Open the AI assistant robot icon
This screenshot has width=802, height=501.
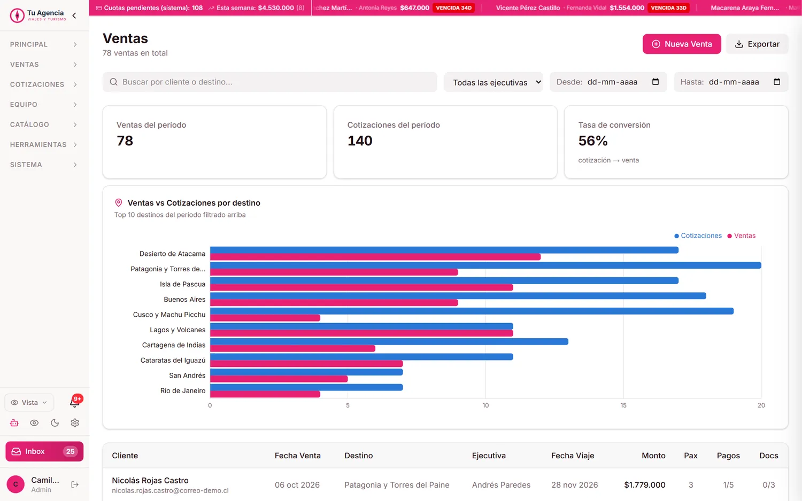(14, 423)
